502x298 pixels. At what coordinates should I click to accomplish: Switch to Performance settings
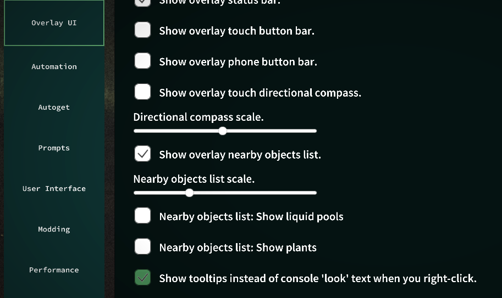pos(54,270)
